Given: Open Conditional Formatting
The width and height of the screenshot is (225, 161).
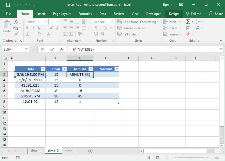Looking at the screenshot, I should (137, 22).
